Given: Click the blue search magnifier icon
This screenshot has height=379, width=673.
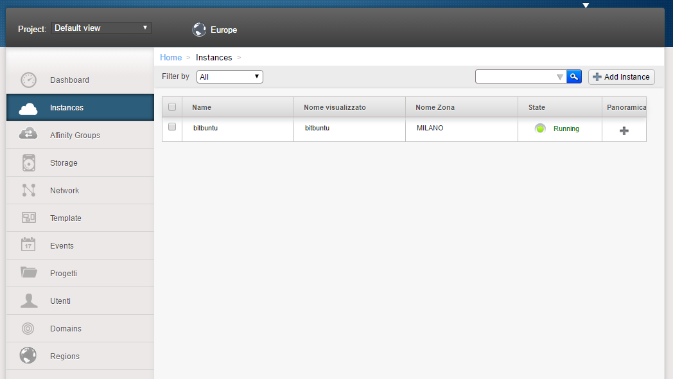Looking at the screenshot, I should click(574, 77).
